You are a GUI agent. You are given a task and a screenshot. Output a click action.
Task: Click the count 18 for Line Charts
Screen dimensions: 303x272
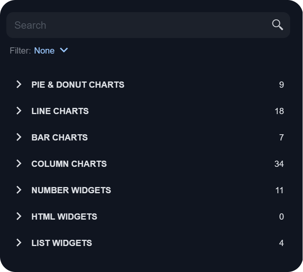(x=279, y=111)
